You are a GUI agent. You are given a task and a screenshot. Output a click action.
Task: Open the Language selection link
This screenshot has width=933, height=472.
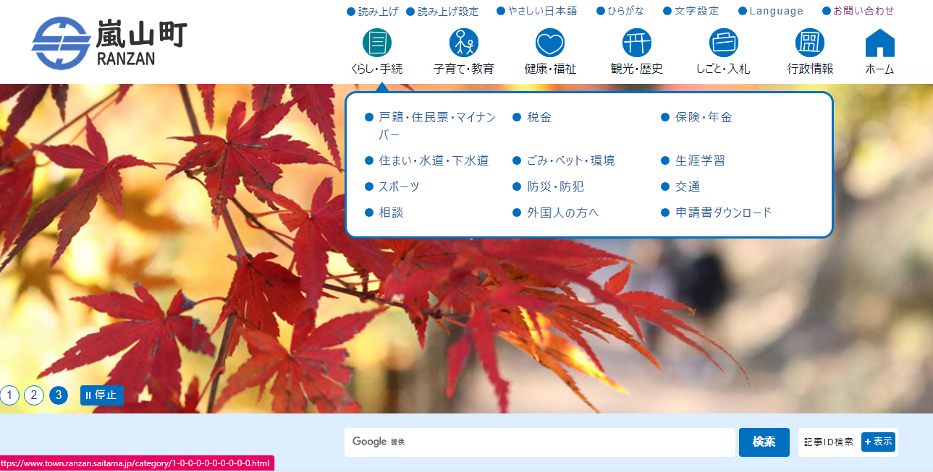pyautogui.click(x=771, y=11)
